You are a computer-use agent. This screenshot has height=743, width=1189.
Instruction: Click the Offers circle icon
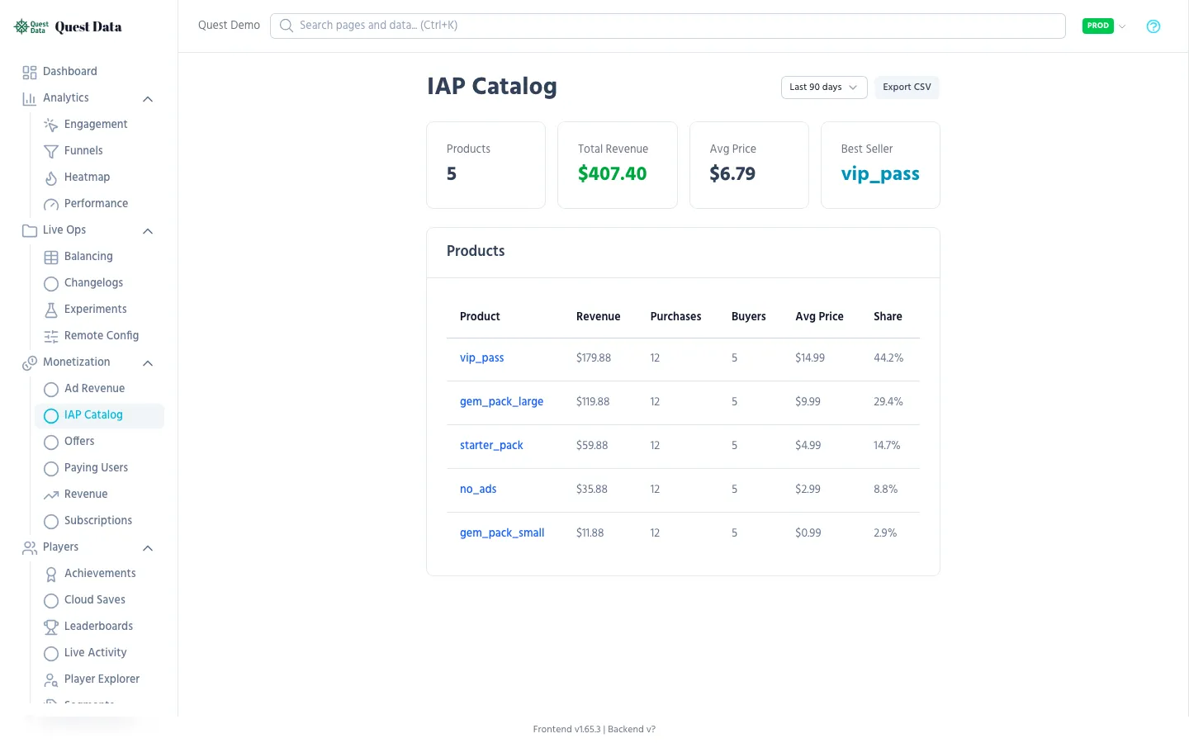click(51, 442)
